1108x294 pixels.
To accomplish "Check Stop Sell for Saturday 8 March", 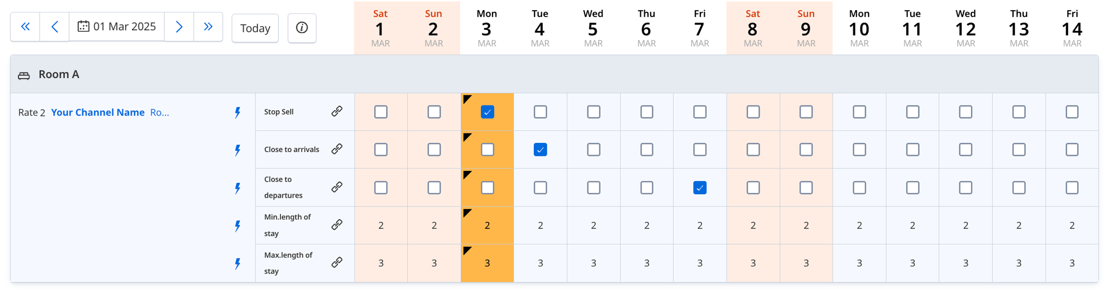I will tap(753, 112).
